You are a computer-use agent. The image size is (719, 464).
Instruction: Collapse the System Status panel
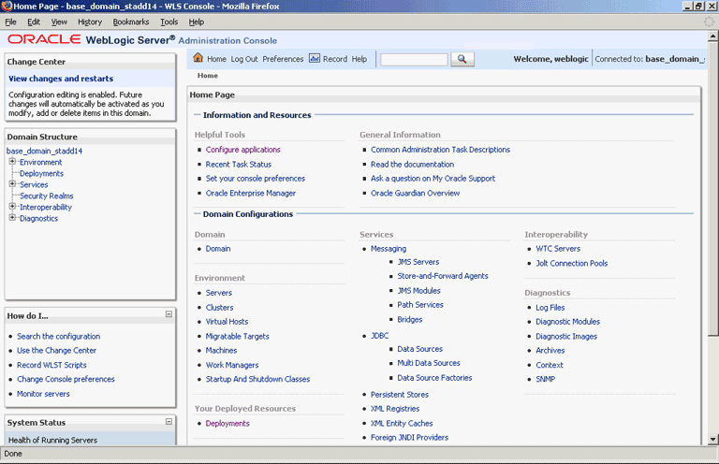click(169, 421)
